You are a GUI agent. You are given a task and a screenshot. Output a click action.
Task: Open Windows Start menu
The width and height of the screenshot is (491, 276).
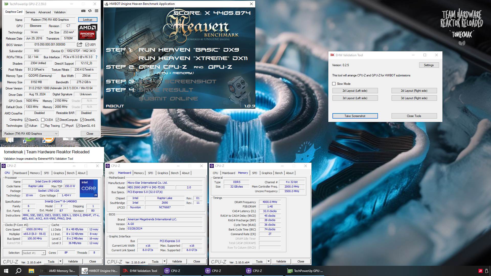[6, 271]
